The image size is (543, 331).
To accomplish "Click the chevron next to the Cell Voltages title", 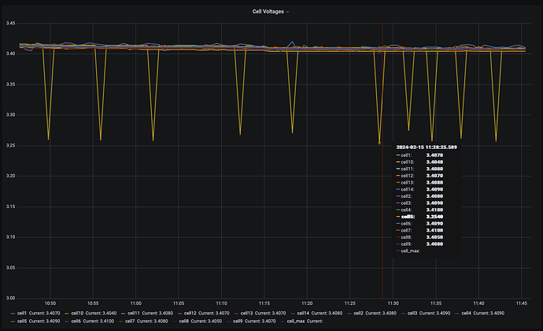I will coord(287,12).
